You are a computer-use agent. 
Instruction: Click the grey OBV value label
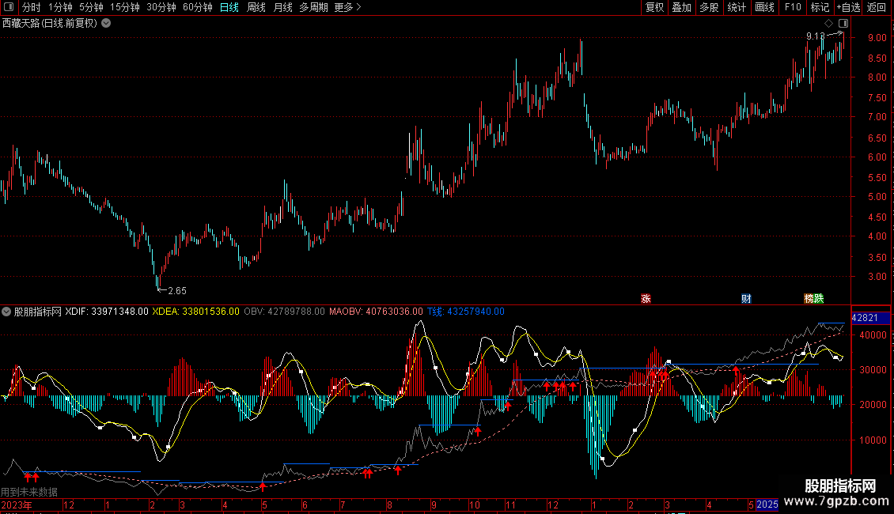pyautogui.click(x=284, y=312)
